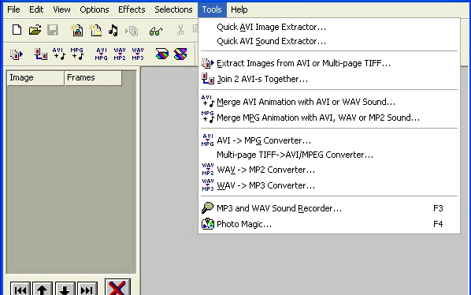Open the Selections menu

173,9
